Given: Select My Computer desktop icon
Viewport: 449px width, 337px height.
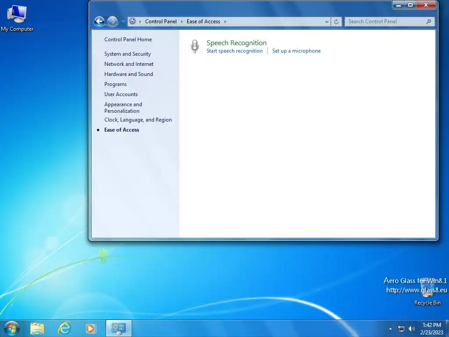Looking at the screenshot, I should (17, 18).
